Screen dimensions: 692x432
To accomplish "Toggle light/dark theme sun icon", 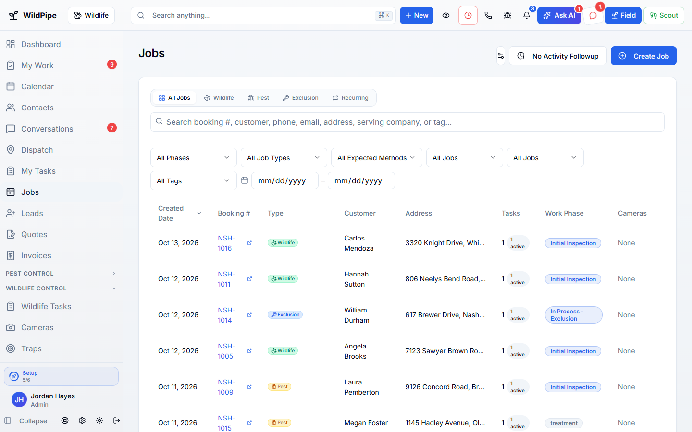I will [99, 420].
